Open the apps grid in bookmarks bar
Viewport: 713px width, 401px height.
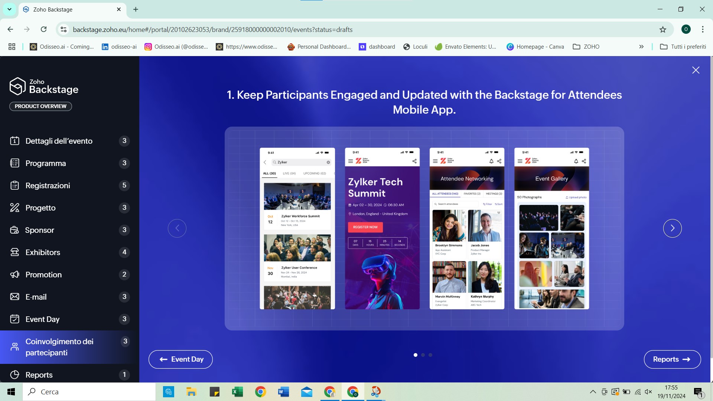tap(12, 46)
